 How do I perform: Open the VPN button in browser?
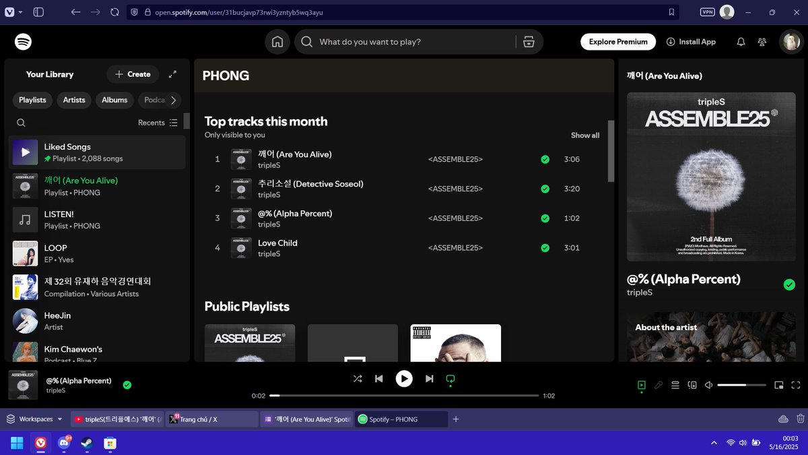(708, 12)
